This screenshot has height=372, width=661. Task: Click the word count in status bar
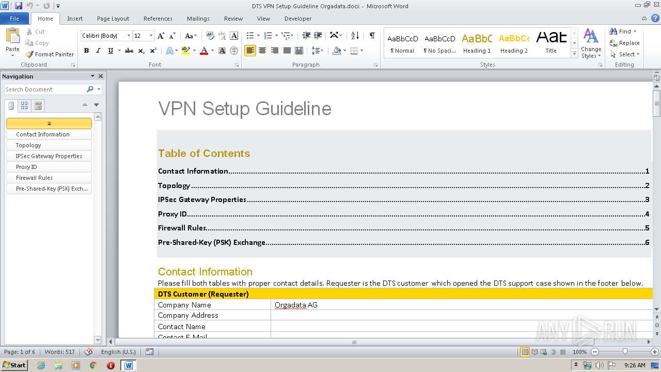pos(60,352)
